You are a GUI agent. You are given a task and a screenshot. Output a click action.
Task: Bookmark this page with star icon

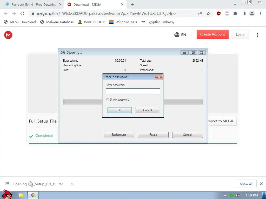tap(208, 13)
